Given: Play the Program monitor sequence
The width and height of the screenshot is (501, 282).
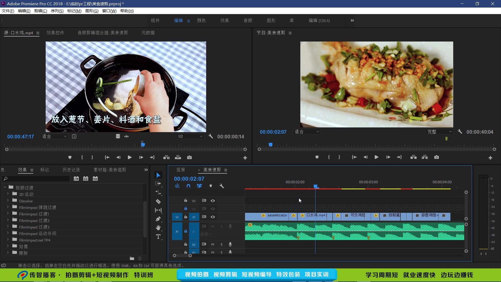Looking at the screenshot, I should pos(376,157).
